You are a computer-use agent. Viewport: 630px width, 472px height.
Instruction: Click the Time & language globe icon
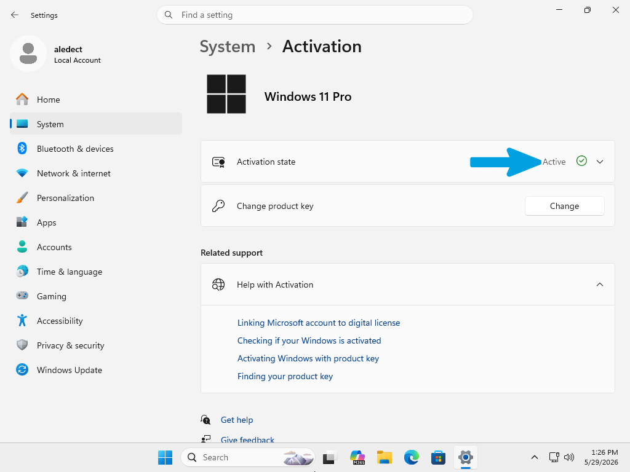click(22, 271)
